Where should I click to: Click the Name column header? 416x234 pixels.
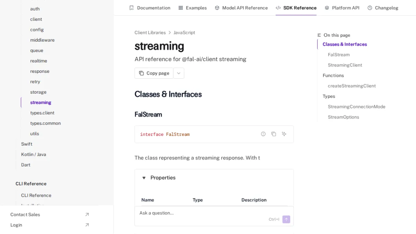click(148, 200)
